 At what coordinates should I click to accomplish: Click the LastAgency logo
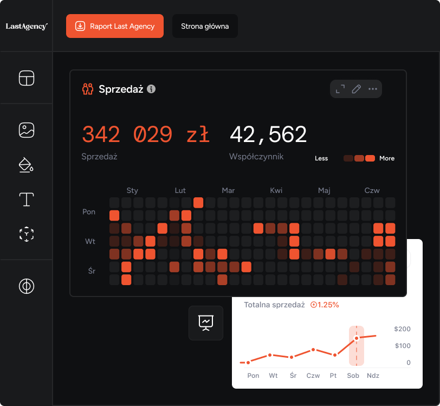point(27,26)
